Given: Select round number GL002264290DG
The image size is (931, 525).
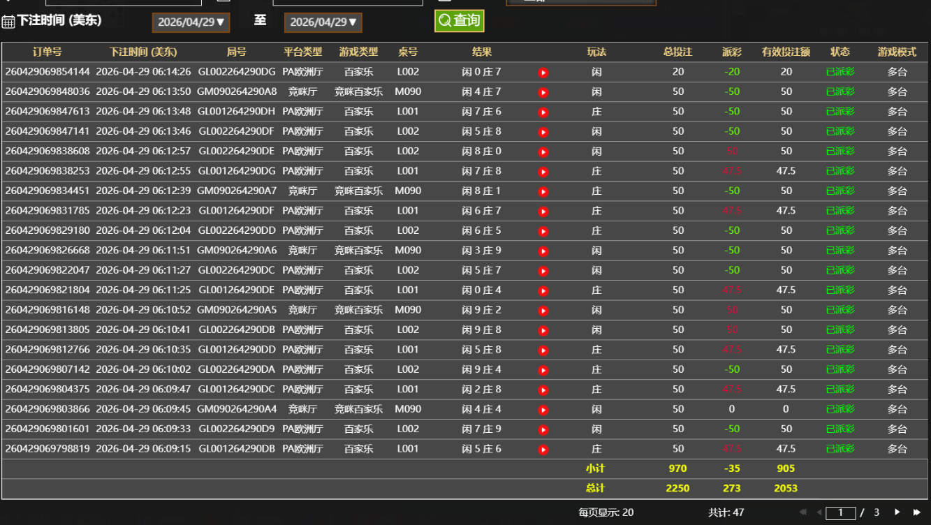Looking at the screenshot, I should coord(237,72).
